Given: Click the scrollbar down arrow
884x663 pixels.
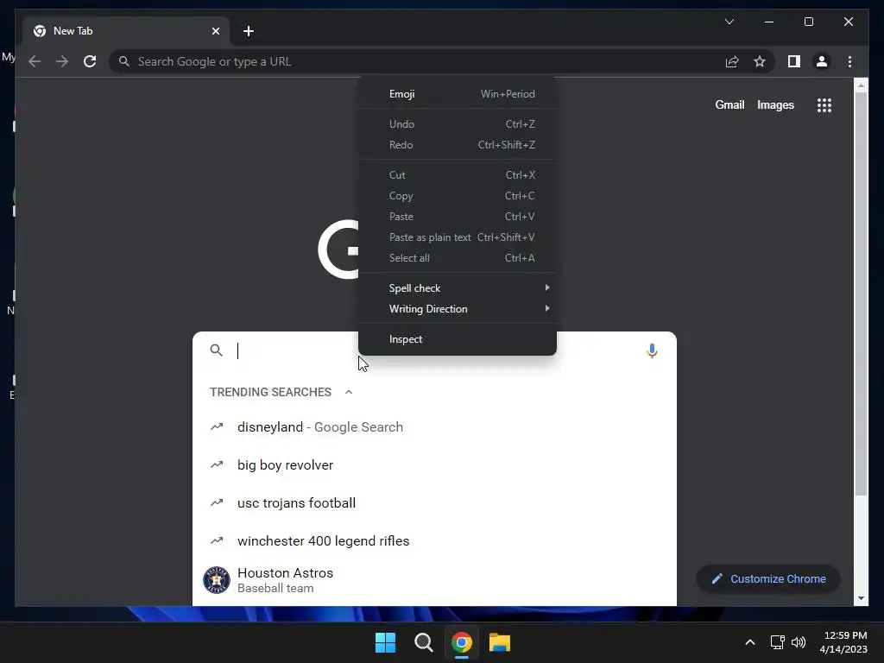Looking at the screenshot, I should pos(861,598).
